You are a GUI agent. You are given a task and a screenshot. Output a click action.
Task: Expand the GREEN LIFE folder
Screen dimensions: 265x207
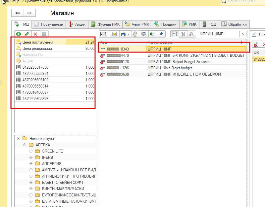[x=31, y=151]
